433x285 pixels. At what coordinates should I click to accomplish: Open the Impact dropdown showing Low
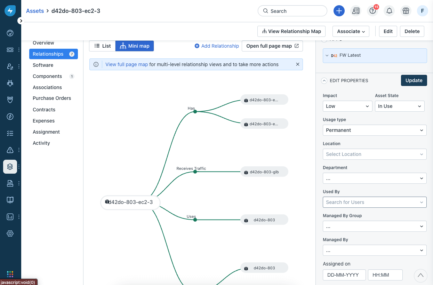pos(347,106)
